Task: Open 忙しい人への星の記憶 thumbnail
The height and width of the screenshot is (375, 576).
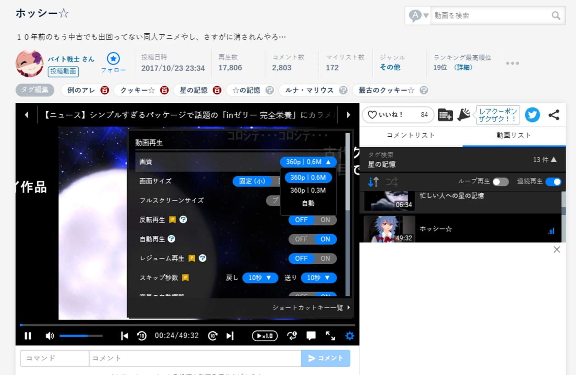Action: point(389,201)
